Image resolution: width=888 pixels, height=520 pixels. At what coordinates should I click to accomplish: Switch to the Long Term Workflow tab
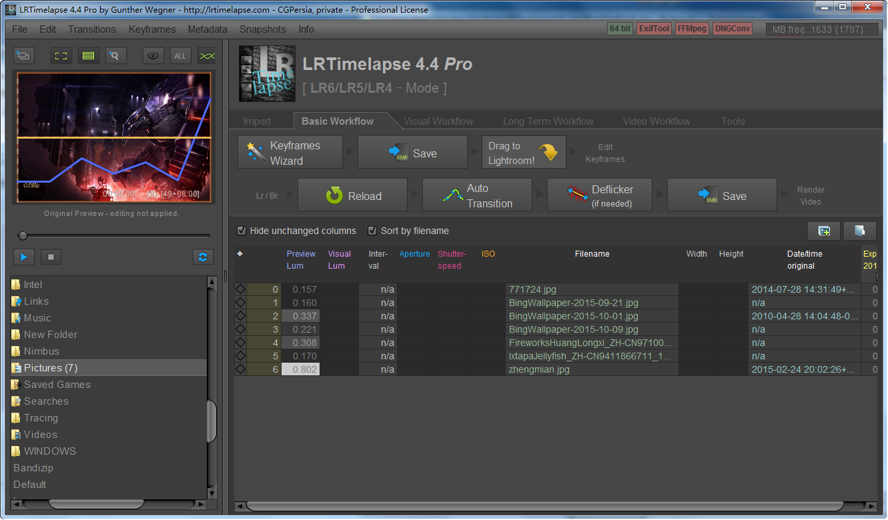click(548, 121)
